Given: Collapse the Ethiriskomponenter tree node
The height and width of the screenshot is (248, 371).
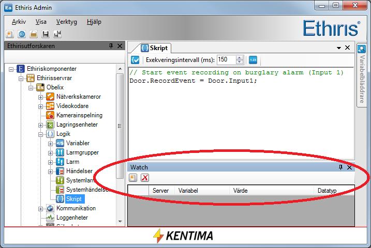Looking at the screenshot, I should click(x=11, y=69).
